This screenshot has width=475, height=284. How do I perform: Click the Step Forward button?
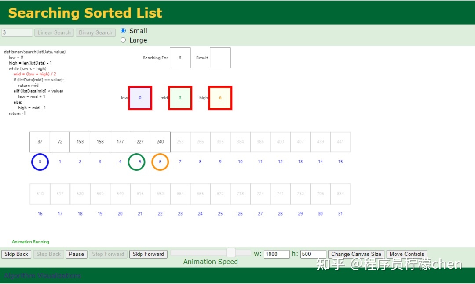tap(108, 254)
